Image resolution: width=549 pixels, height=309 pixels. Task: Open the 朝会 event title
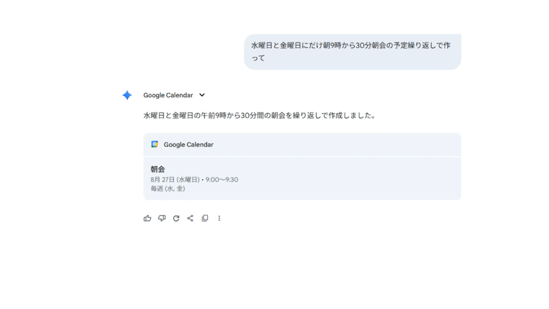158,169
